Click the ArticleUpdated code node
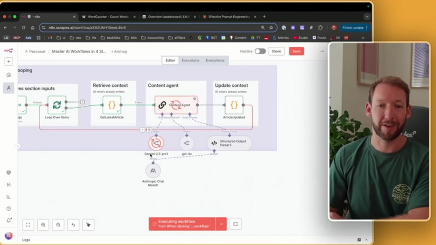Viewport: 436px width, 245px height. (x=234, y=105)
